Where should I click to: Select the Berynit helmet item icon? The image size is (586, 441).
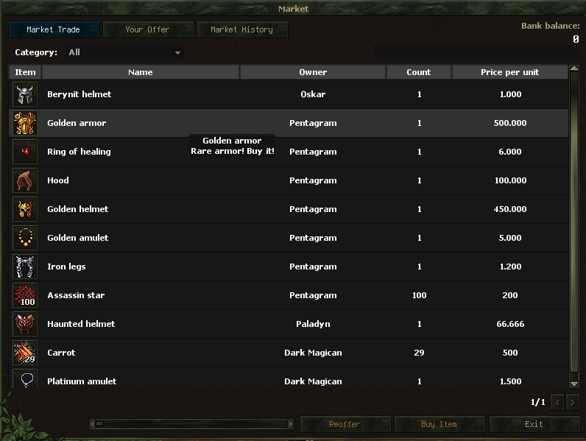tap(25, 94)
